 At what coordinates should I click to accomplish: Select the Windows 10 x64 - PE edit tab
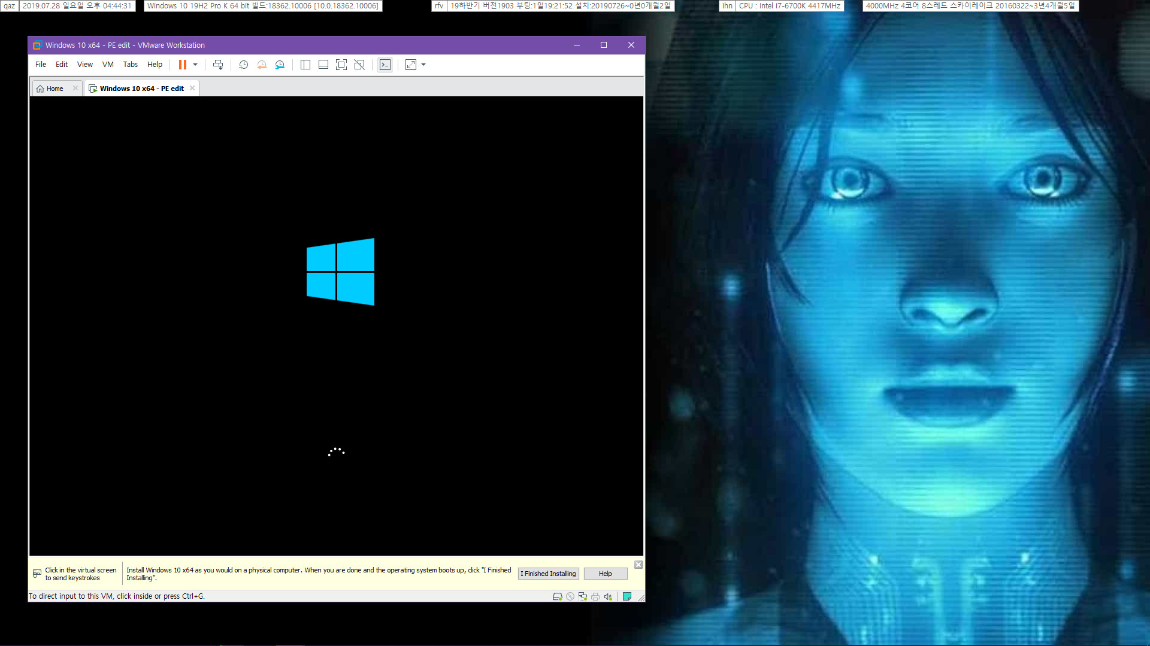tap(142, 89)
